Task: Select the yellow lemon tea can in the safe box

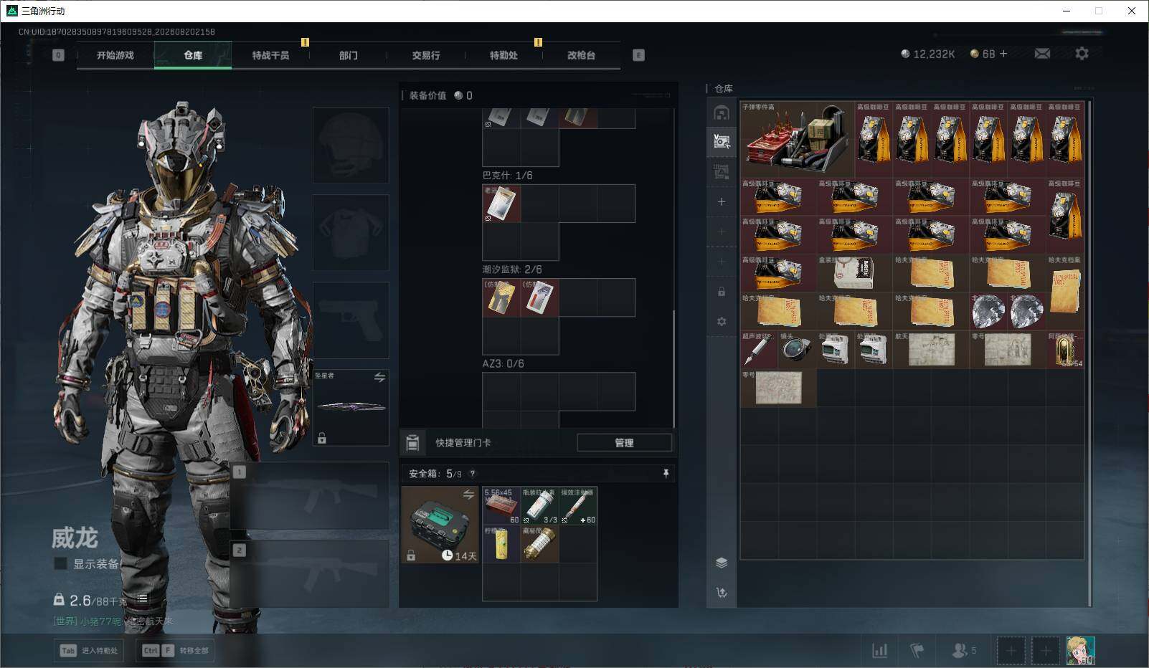Action: coord(501,544)
